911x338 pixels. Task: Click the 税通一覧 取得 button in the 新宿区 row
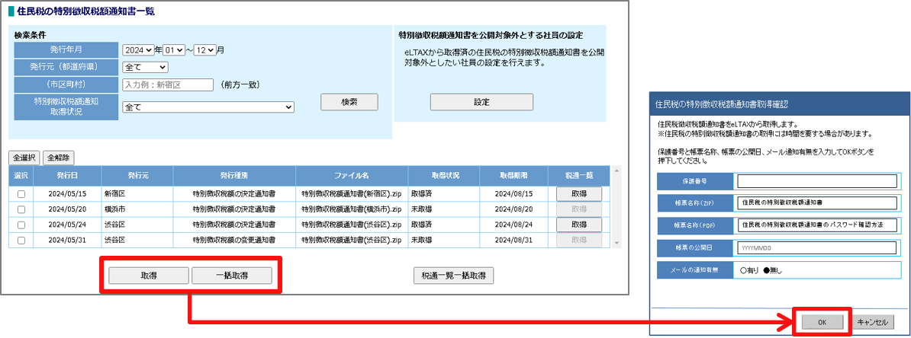pos(579,194)
